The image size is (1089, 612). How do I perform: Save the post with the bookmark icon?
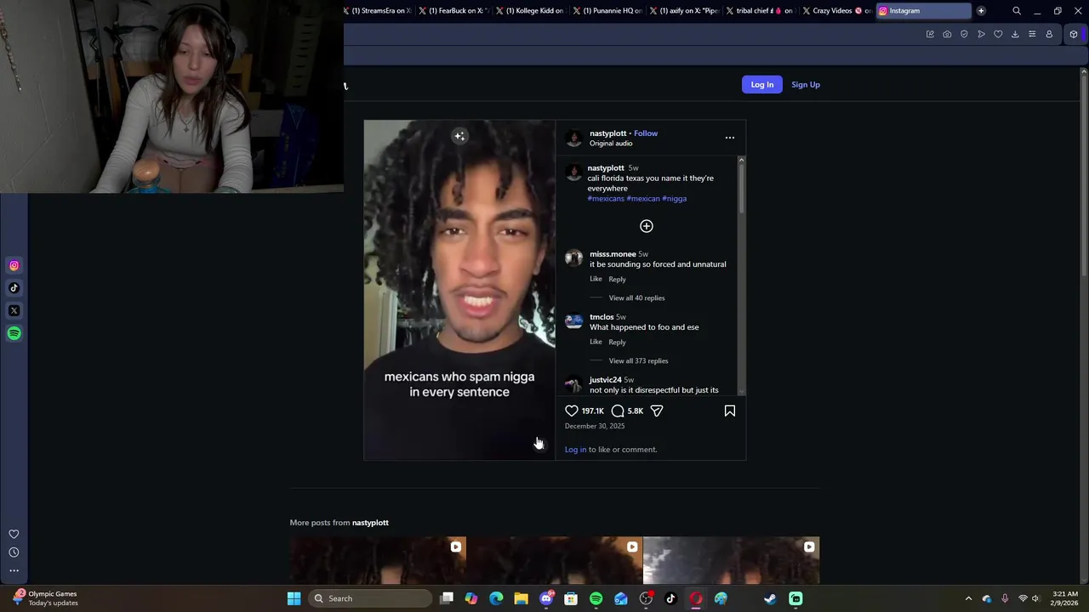730,411
